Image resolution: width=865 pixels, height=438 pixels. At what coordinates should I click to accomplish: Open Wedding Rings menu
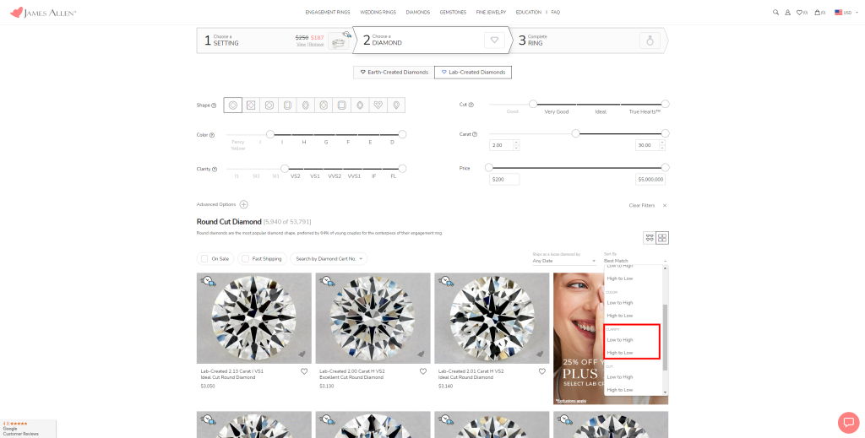coord(378,12)
